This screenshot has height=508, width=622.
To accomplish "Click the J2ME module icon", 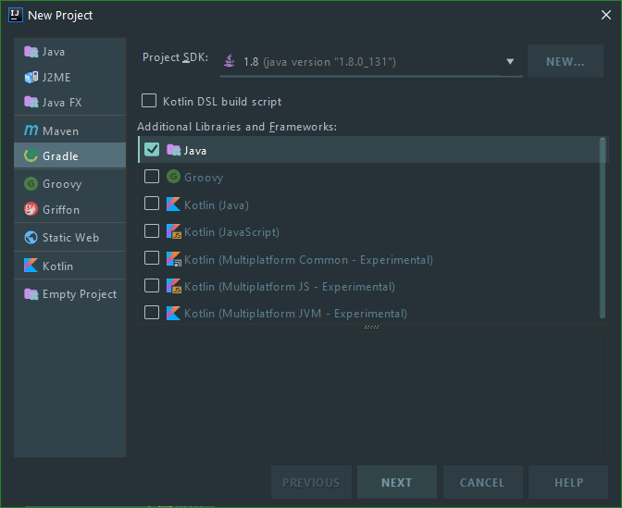I will click(31, 77).
